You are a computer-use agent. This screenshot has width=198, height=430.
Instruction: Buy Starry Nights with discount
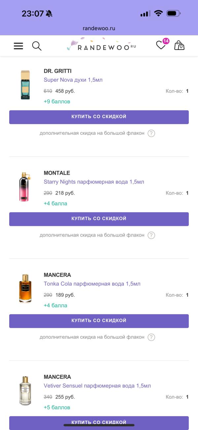point(99,219)
